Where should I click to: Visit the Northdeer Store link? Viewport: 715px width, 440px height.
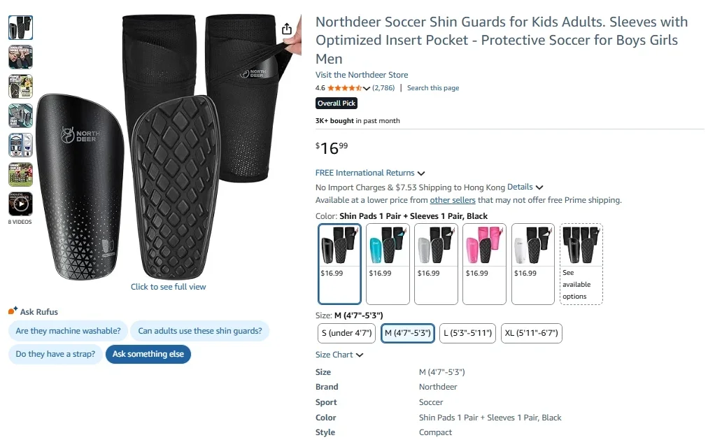pyautogui.click(x=362, y=75)
